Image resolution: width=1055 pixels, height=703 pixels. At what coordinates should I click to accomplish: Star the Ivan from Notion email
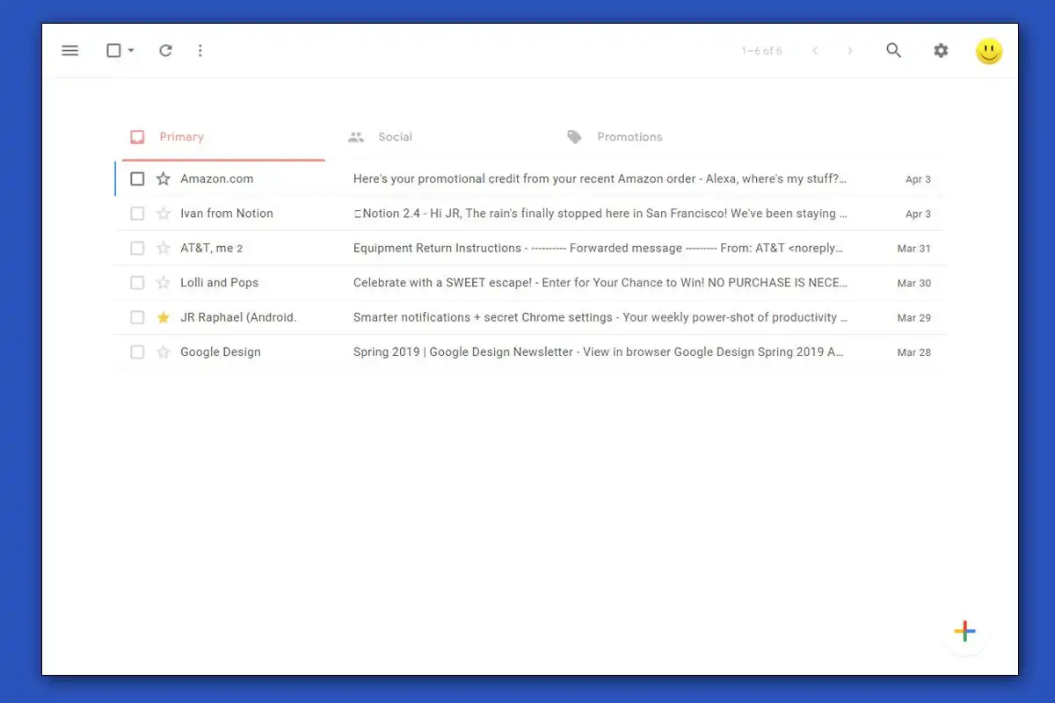coord(163,214)
